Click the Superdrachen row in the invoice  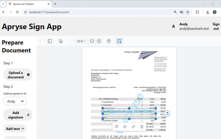128,102
